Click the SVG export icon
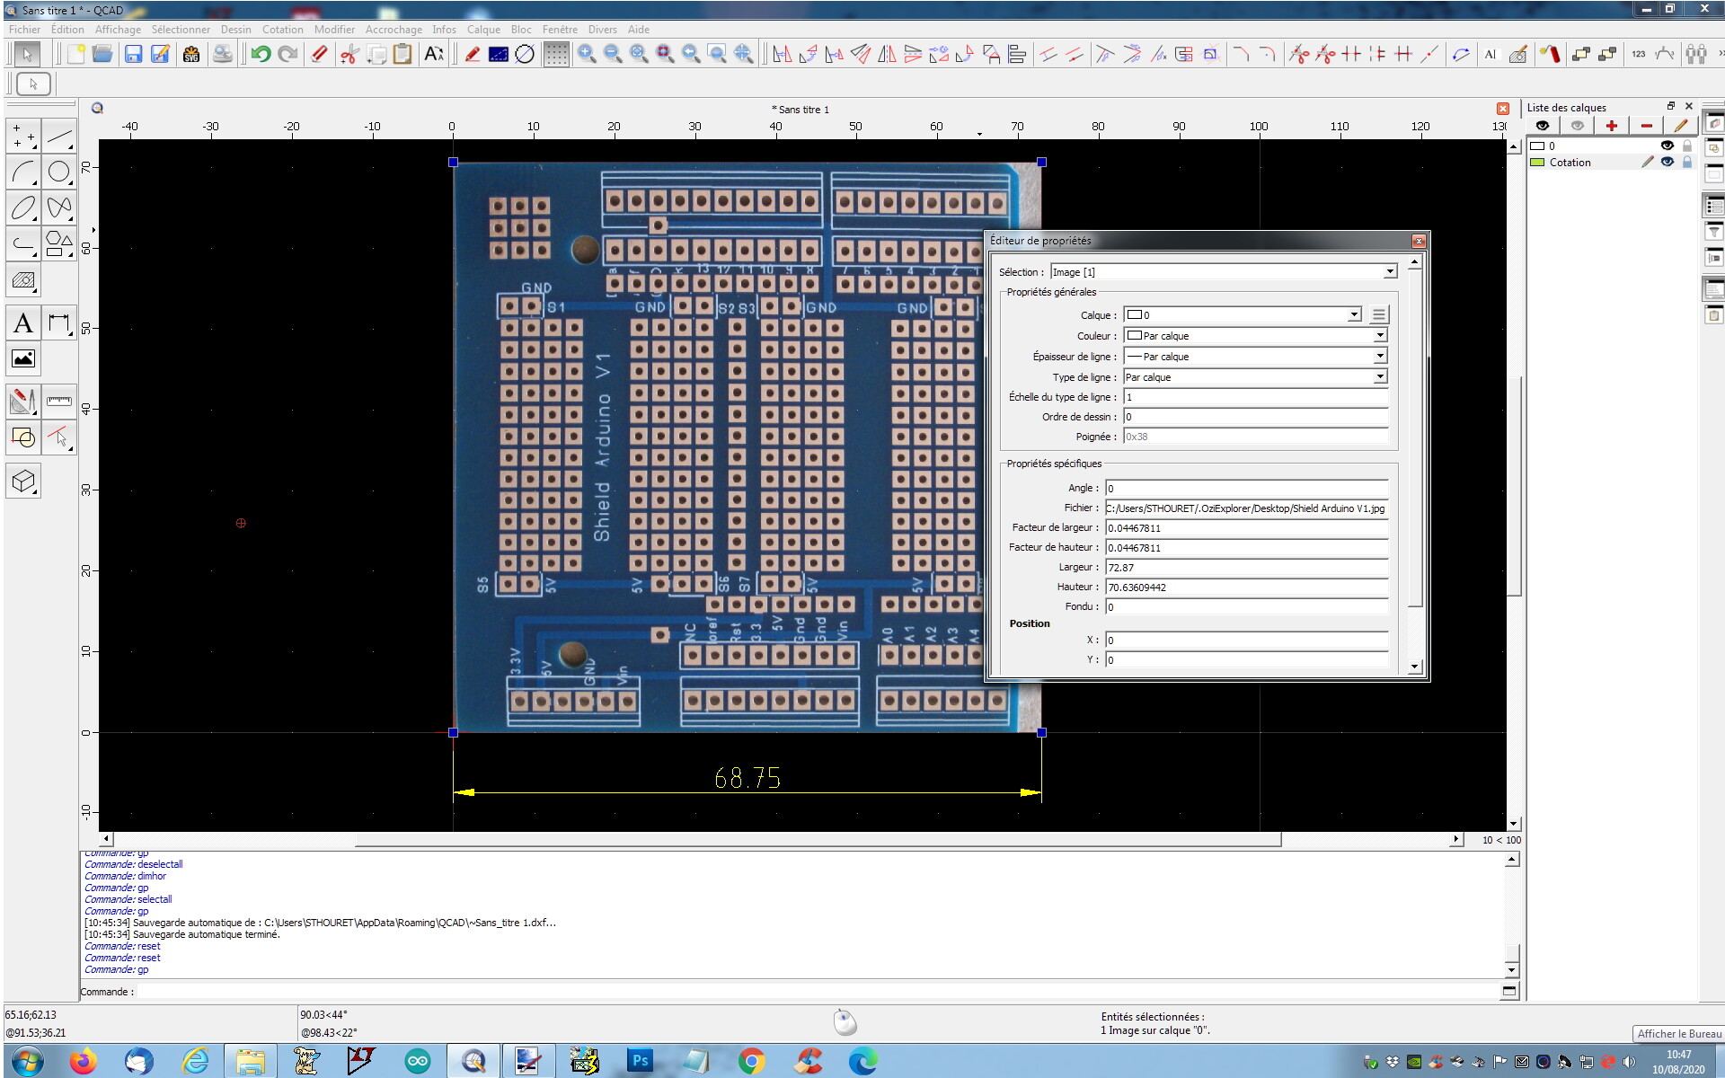This screenshot has height=1078, width=1725. tap(191, 54)
